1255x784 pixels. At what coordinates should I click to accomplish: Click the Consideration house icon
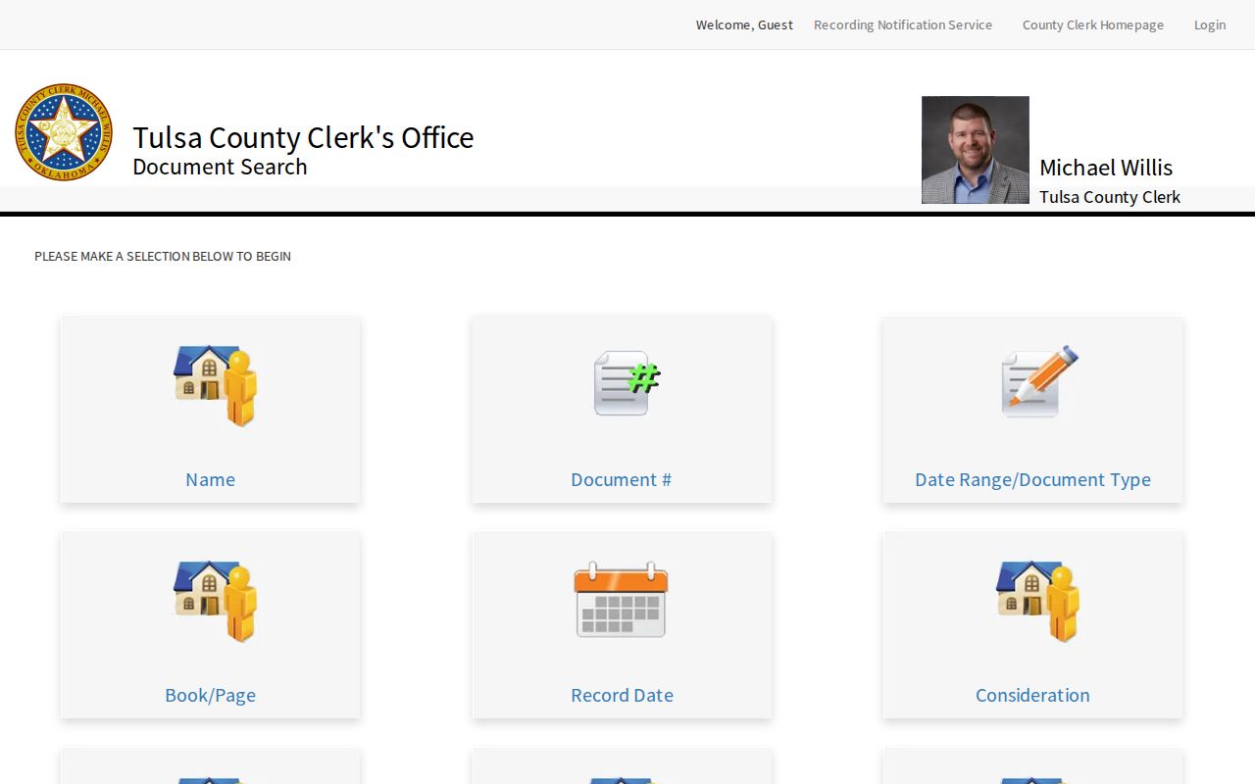coord(1037,601)
